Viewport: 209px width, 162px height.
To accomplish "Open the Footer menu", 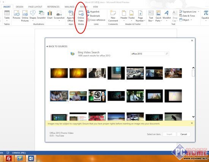I will [131, 16].
